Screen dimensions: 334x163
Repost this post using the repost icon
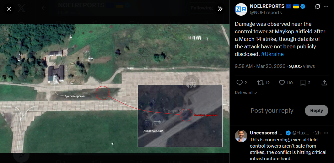(x=261, y=83)
